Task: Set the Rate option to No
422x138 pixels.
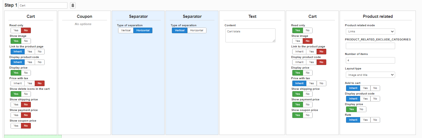Action: click(x=375, y=120)
